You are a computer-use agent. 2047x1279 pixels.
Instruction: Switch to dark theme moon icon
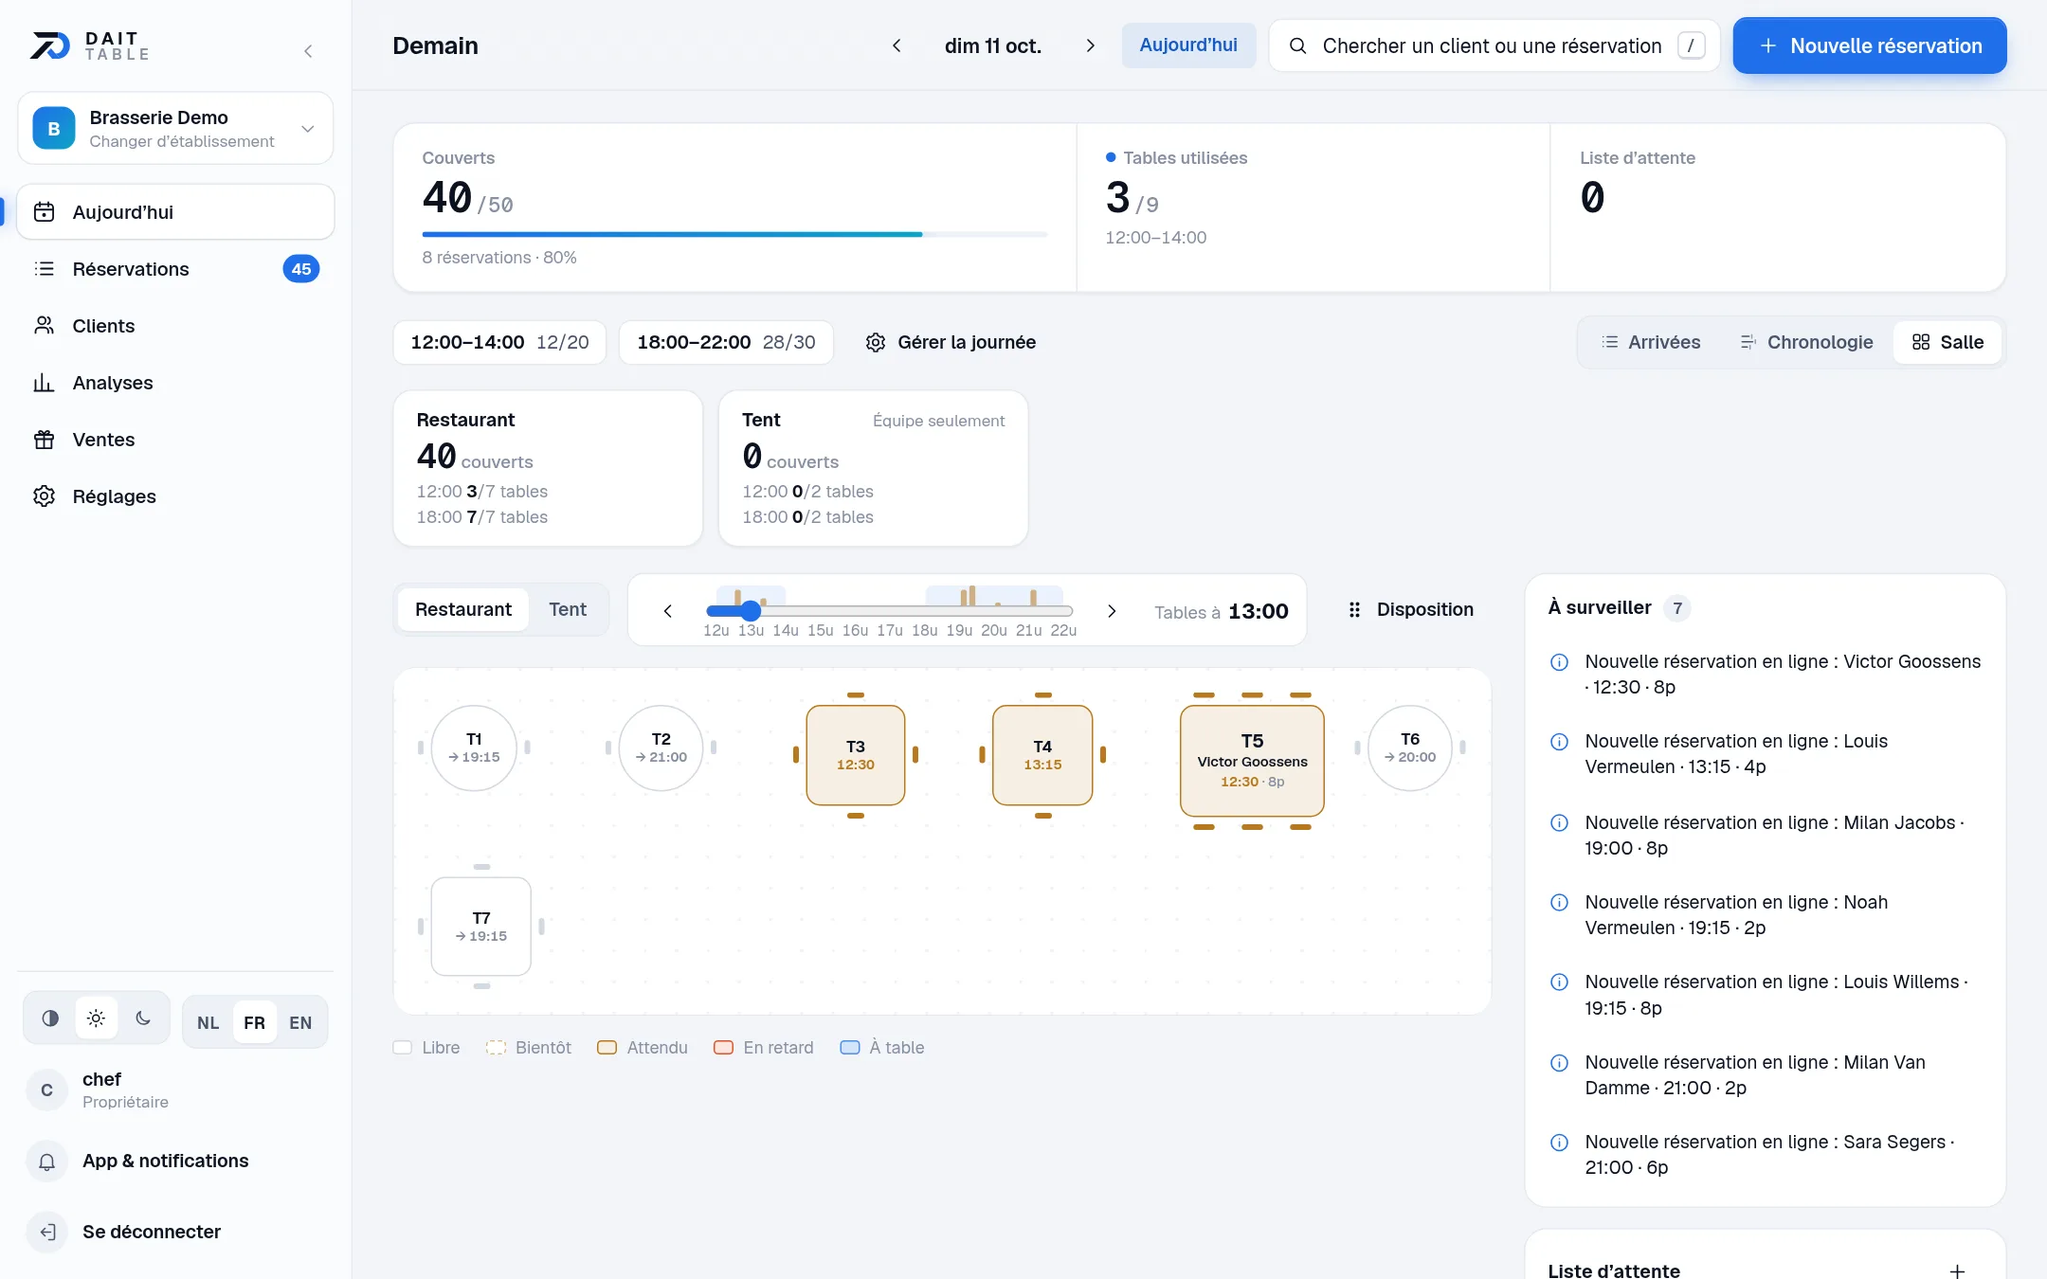point(143,1018)
